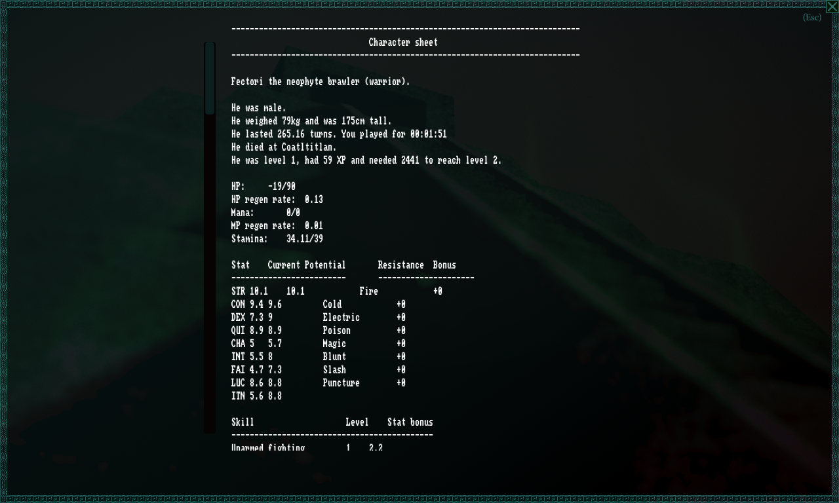This screenshot has height=503, width=839.
Task: Click the empty scrollbar track below the thumb
Action: point(210,274)
